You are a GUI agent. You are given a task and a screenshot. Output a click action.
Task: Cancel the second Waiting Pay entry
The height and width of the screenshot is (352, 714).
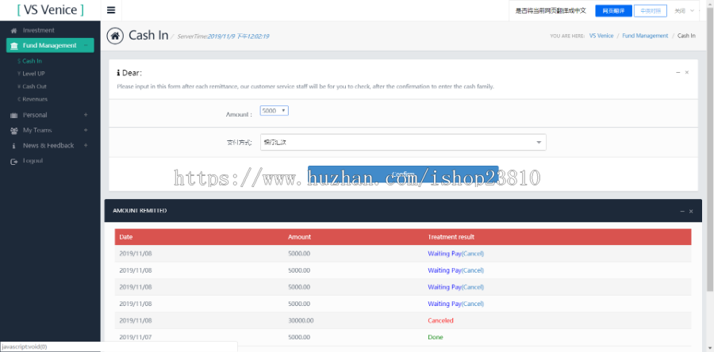coord(473,270)
